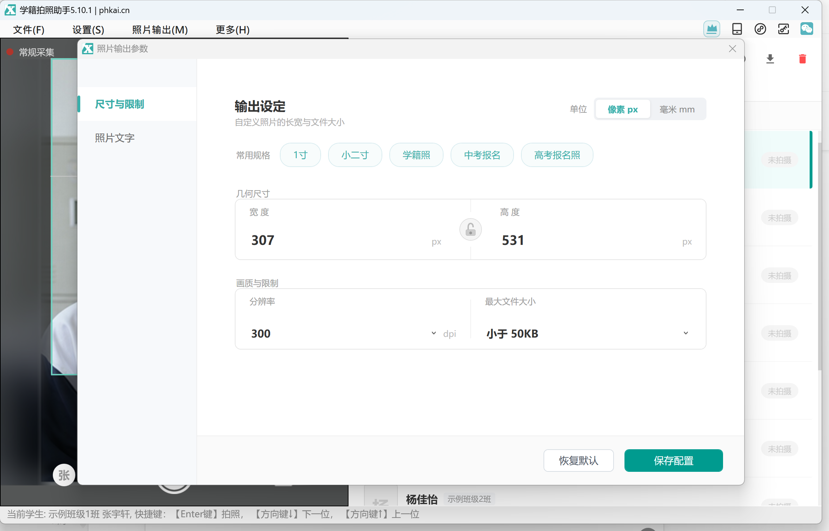
Task: Select the 照片文字 sidebar tab
Action: click(137, 138)
